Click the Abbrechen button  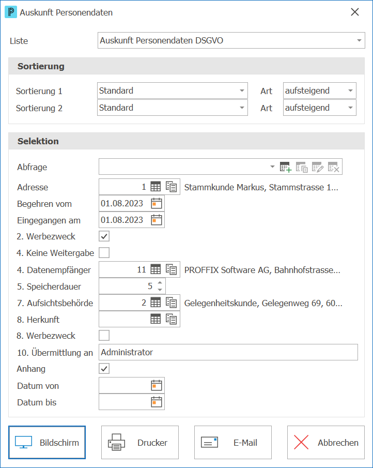coord(326,442)
